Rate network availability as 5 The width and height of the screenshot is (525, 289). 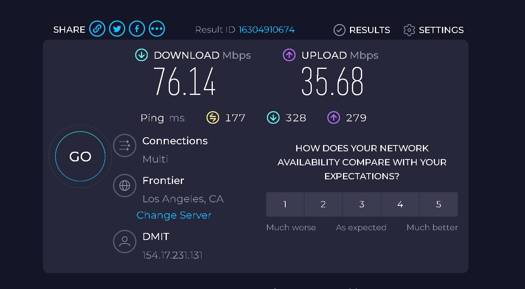click(x=438, y=204)
